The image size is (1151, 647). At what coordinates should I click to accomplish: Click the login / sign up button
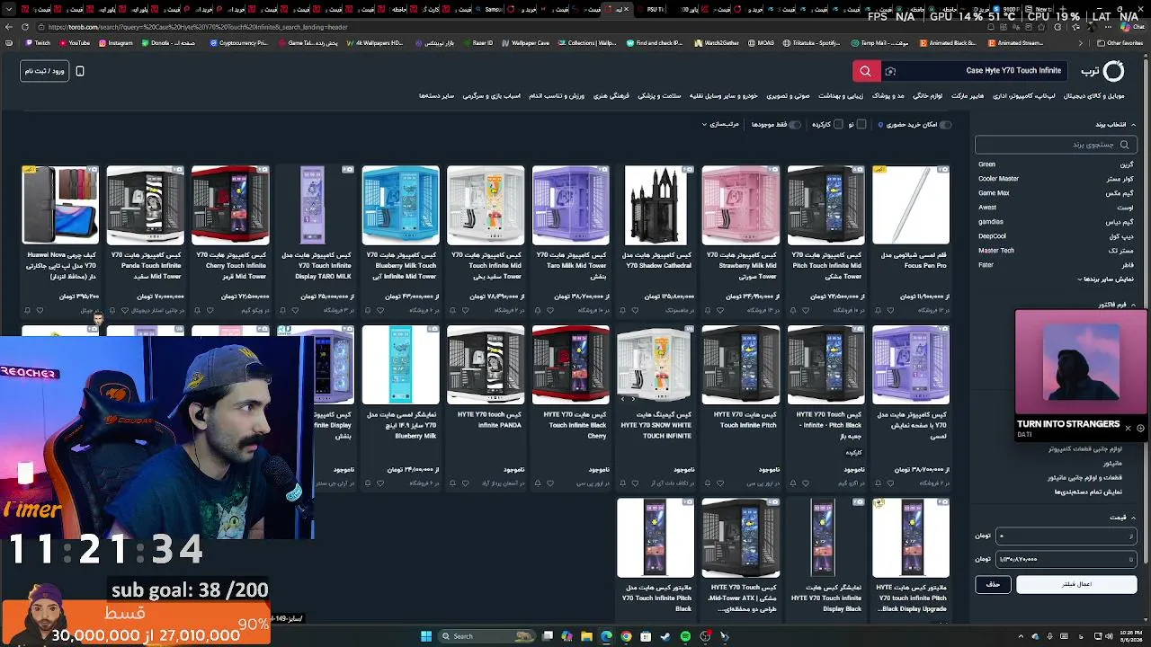click(45, 71)
